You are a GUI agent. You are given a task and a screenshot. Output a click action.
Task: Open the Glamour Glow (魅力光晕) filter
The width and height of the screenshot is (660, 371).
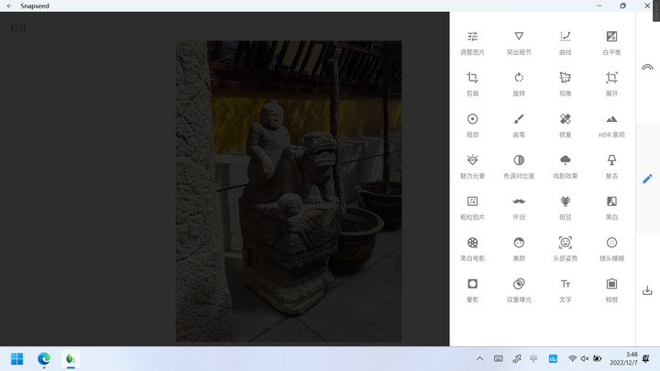472,166
